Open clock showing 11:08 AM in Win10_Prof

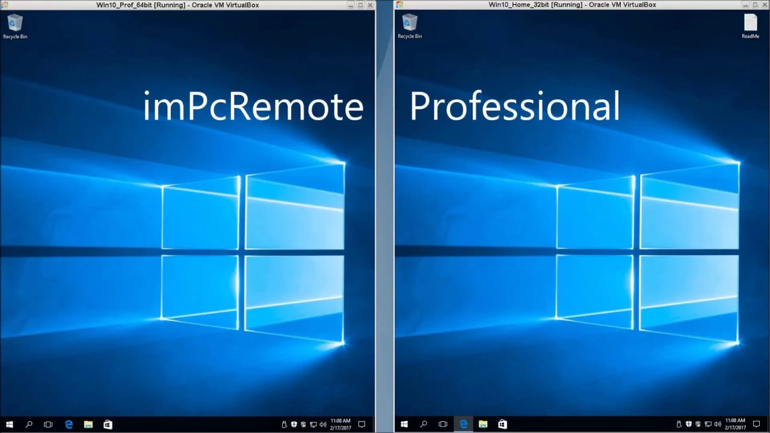[340, 425]
